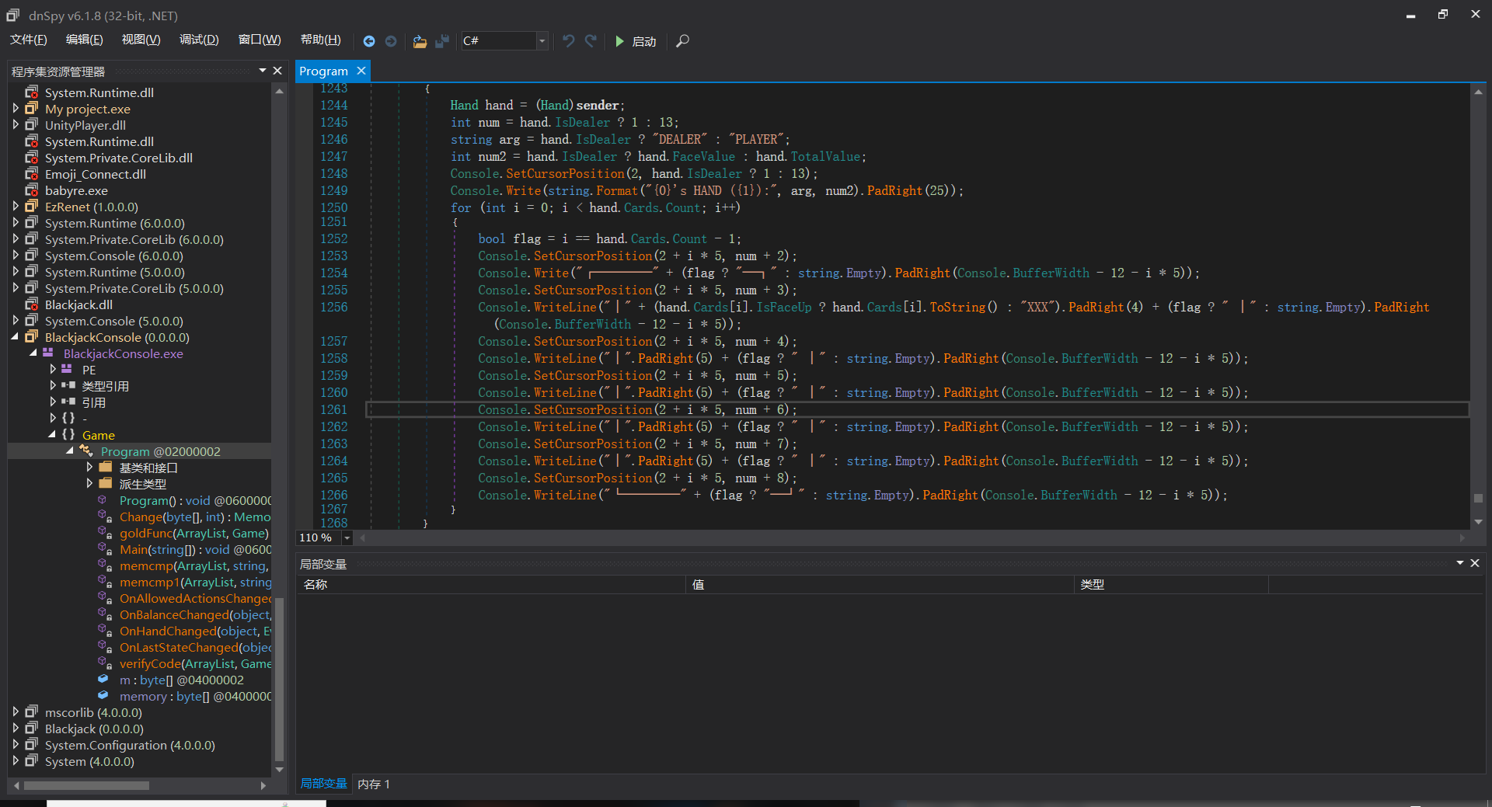The height and width of the screenshot is (807, 1492).
Task: Click code editor vertical scrollbar thumb
Action: coord(1478,498)
